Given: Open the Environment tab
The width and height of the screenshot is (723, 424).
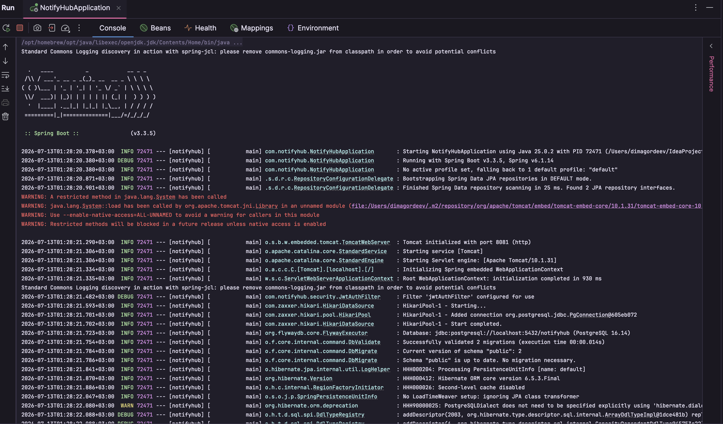Looking at the screenshot, I should click(x=313, y=28).
